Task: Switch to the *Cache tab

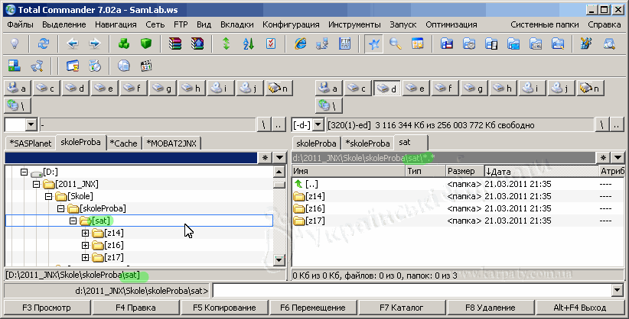Action: [x=123, y=143]
